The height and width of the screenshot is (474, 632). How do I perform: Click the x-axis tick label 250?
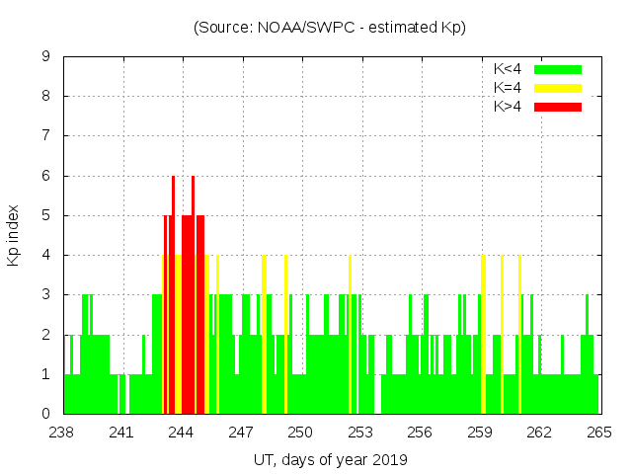tap(301, 433)
